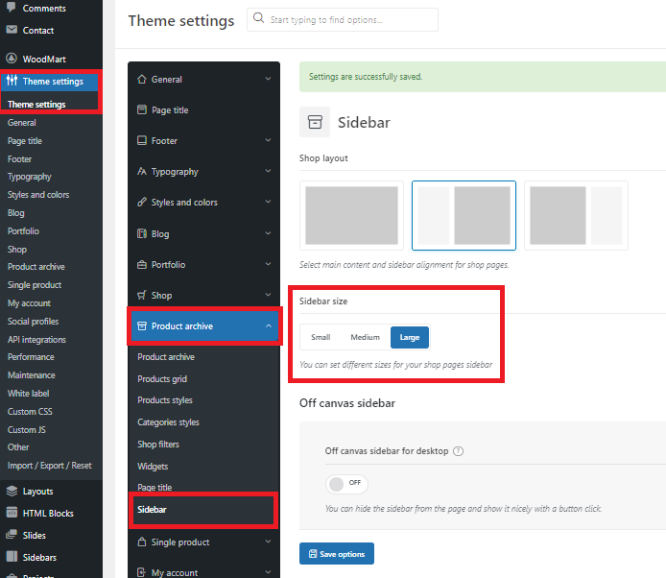Click the Sidebars columns icon
This screenshot has width=666, height=578.
pos(12,557)
